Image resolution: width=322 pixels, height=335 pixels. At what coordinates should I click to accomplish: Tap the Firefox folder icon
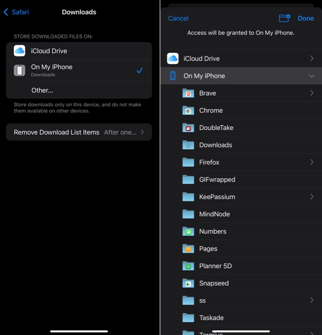[x=188, y=162]
